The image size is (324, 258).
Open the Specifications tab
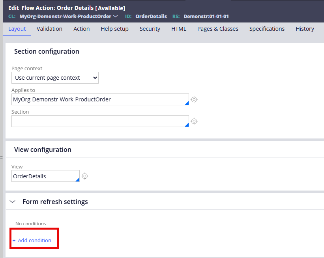[x=267, y=28]
